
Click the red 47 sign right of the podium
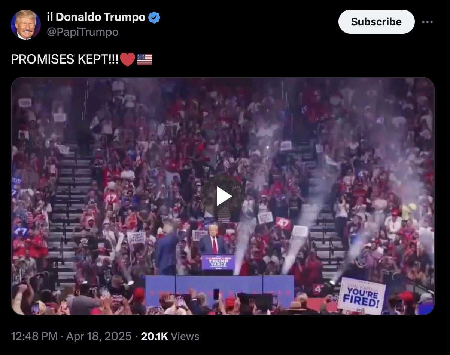pos(283,223)
